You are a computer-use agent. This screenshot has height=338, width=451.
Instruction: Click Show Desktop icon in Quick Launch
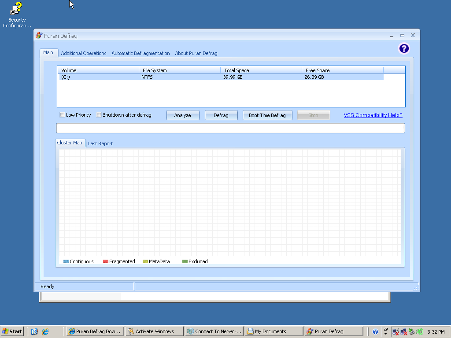[34, 331]
